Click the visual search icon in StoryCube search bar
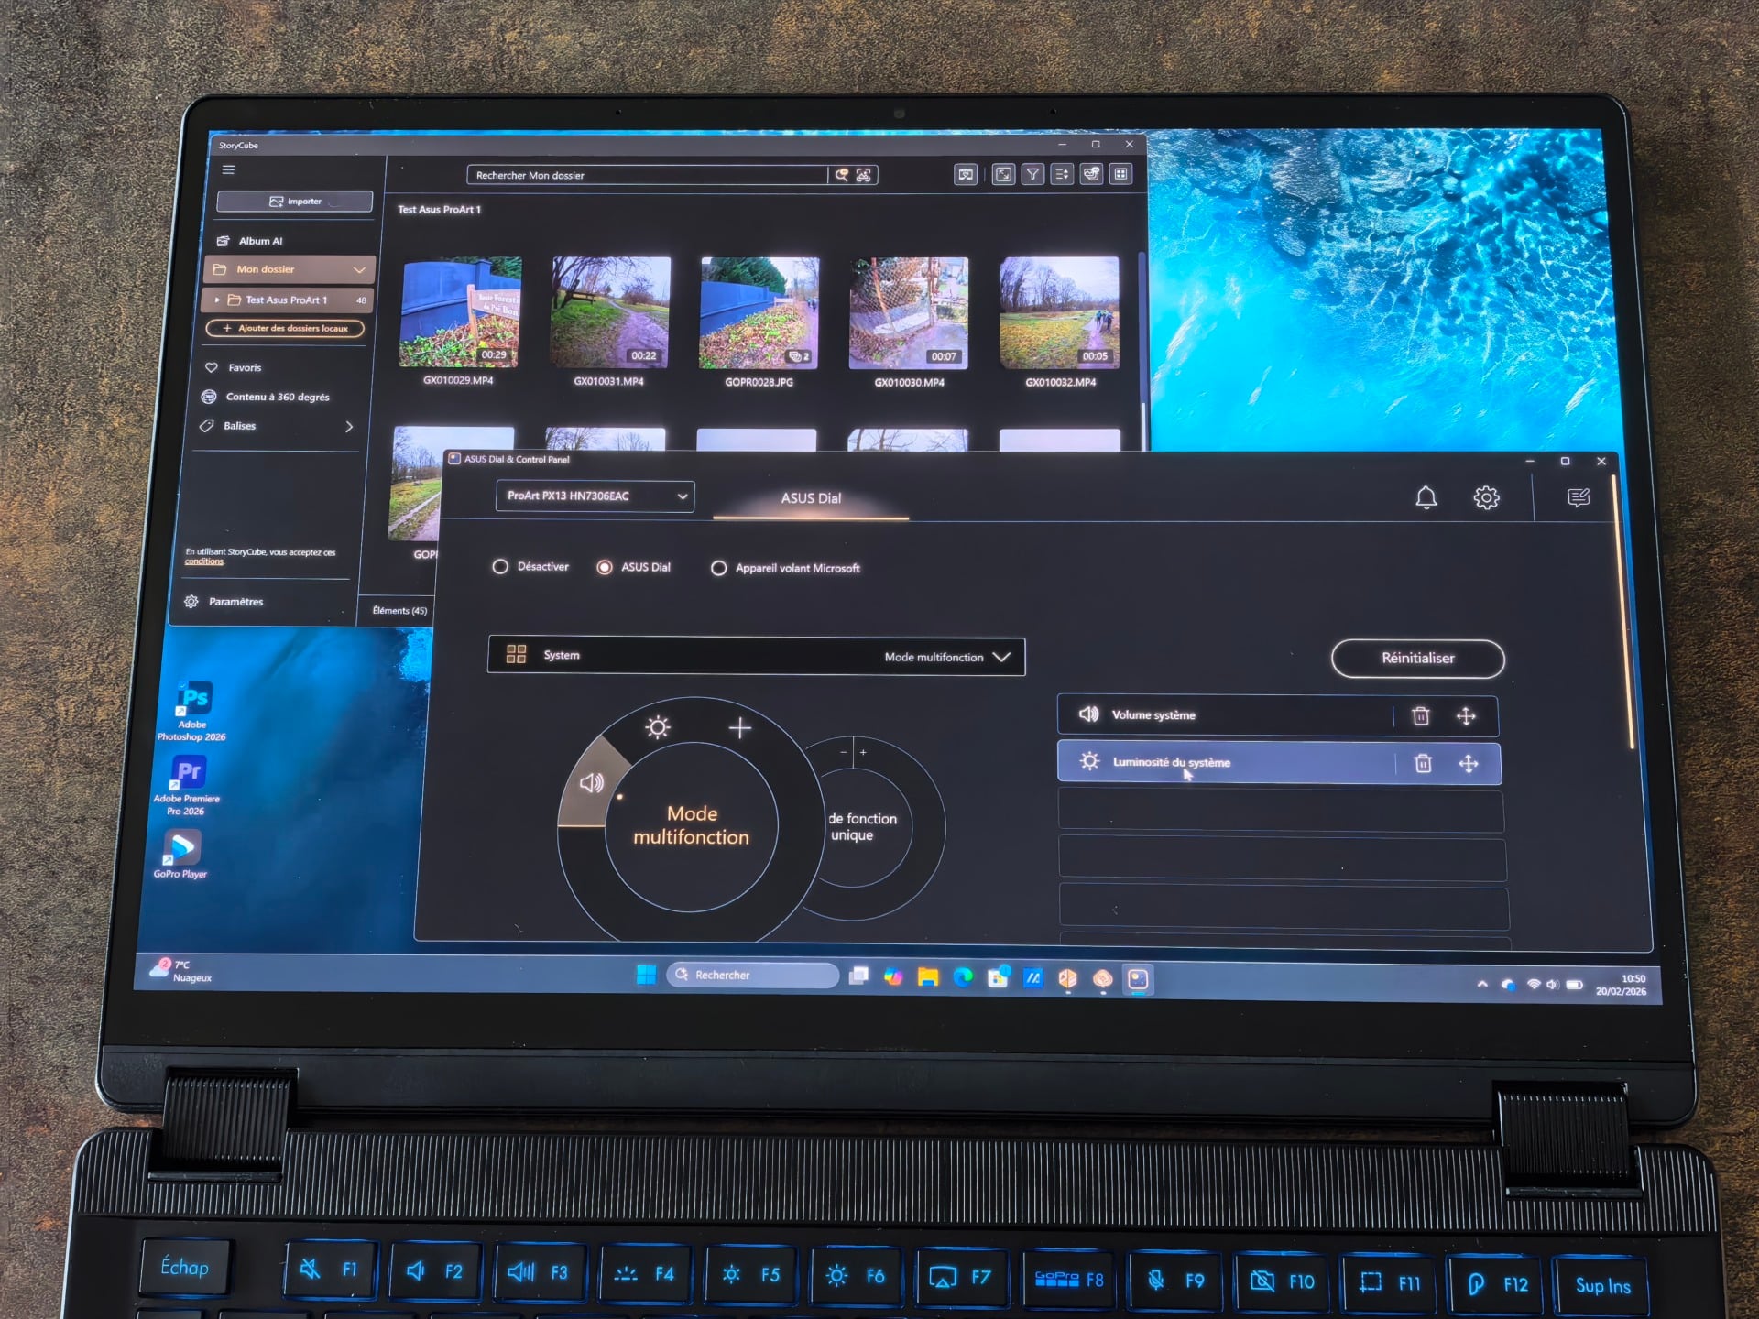 coord(841,175)
